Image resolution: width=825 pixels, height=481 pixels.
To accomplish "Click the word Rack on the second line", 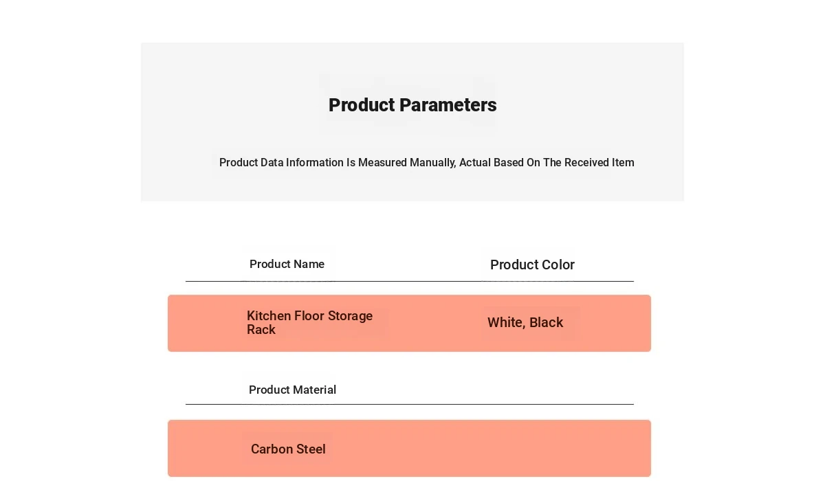I will 261,330.
